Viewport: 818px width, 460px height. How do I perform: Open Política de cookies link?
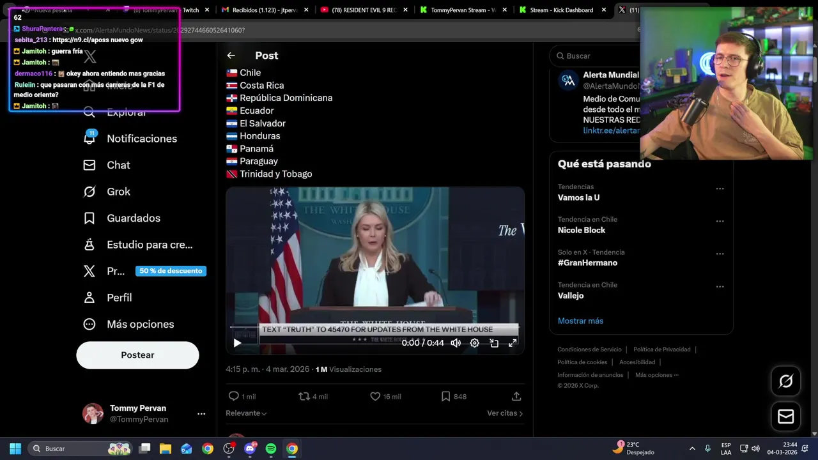click(x=583, y=362)
